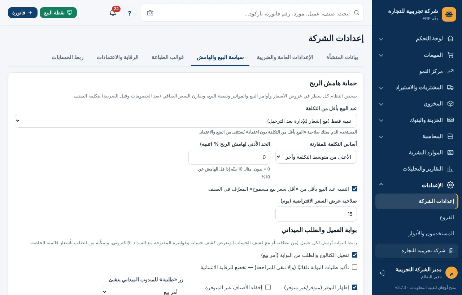Expand المخزون sidebar chevron

pyautogui.click(x=381, y=104)
